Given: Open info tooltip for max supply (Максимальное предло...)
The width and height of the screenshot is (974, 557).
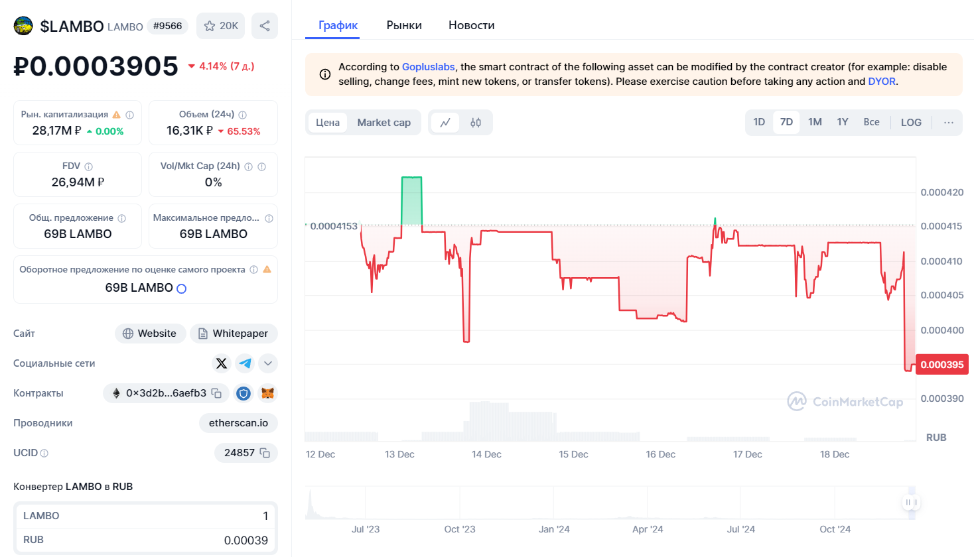Looking at the screenshot, I should pyautogui.click(x=269, y=218).
